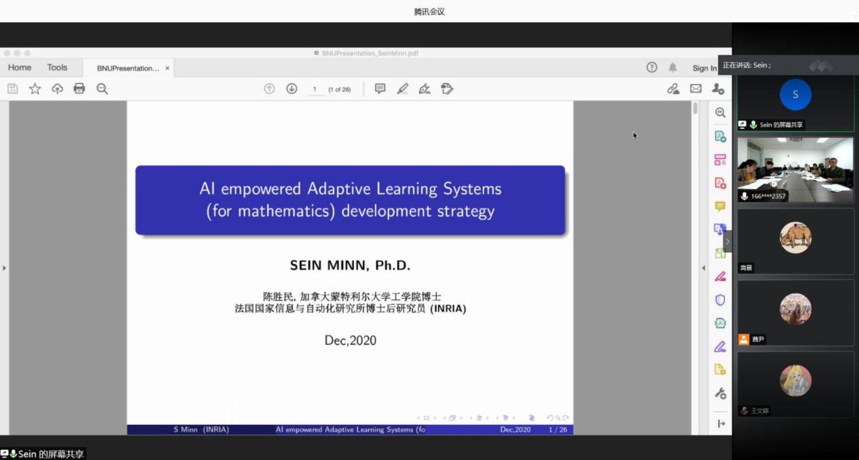Click the Sign In button
This screenshot has width=859, height=460.
704,68
